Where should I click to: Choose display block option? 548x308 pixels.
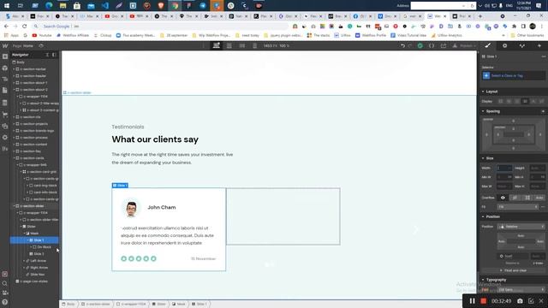(500, 101)
